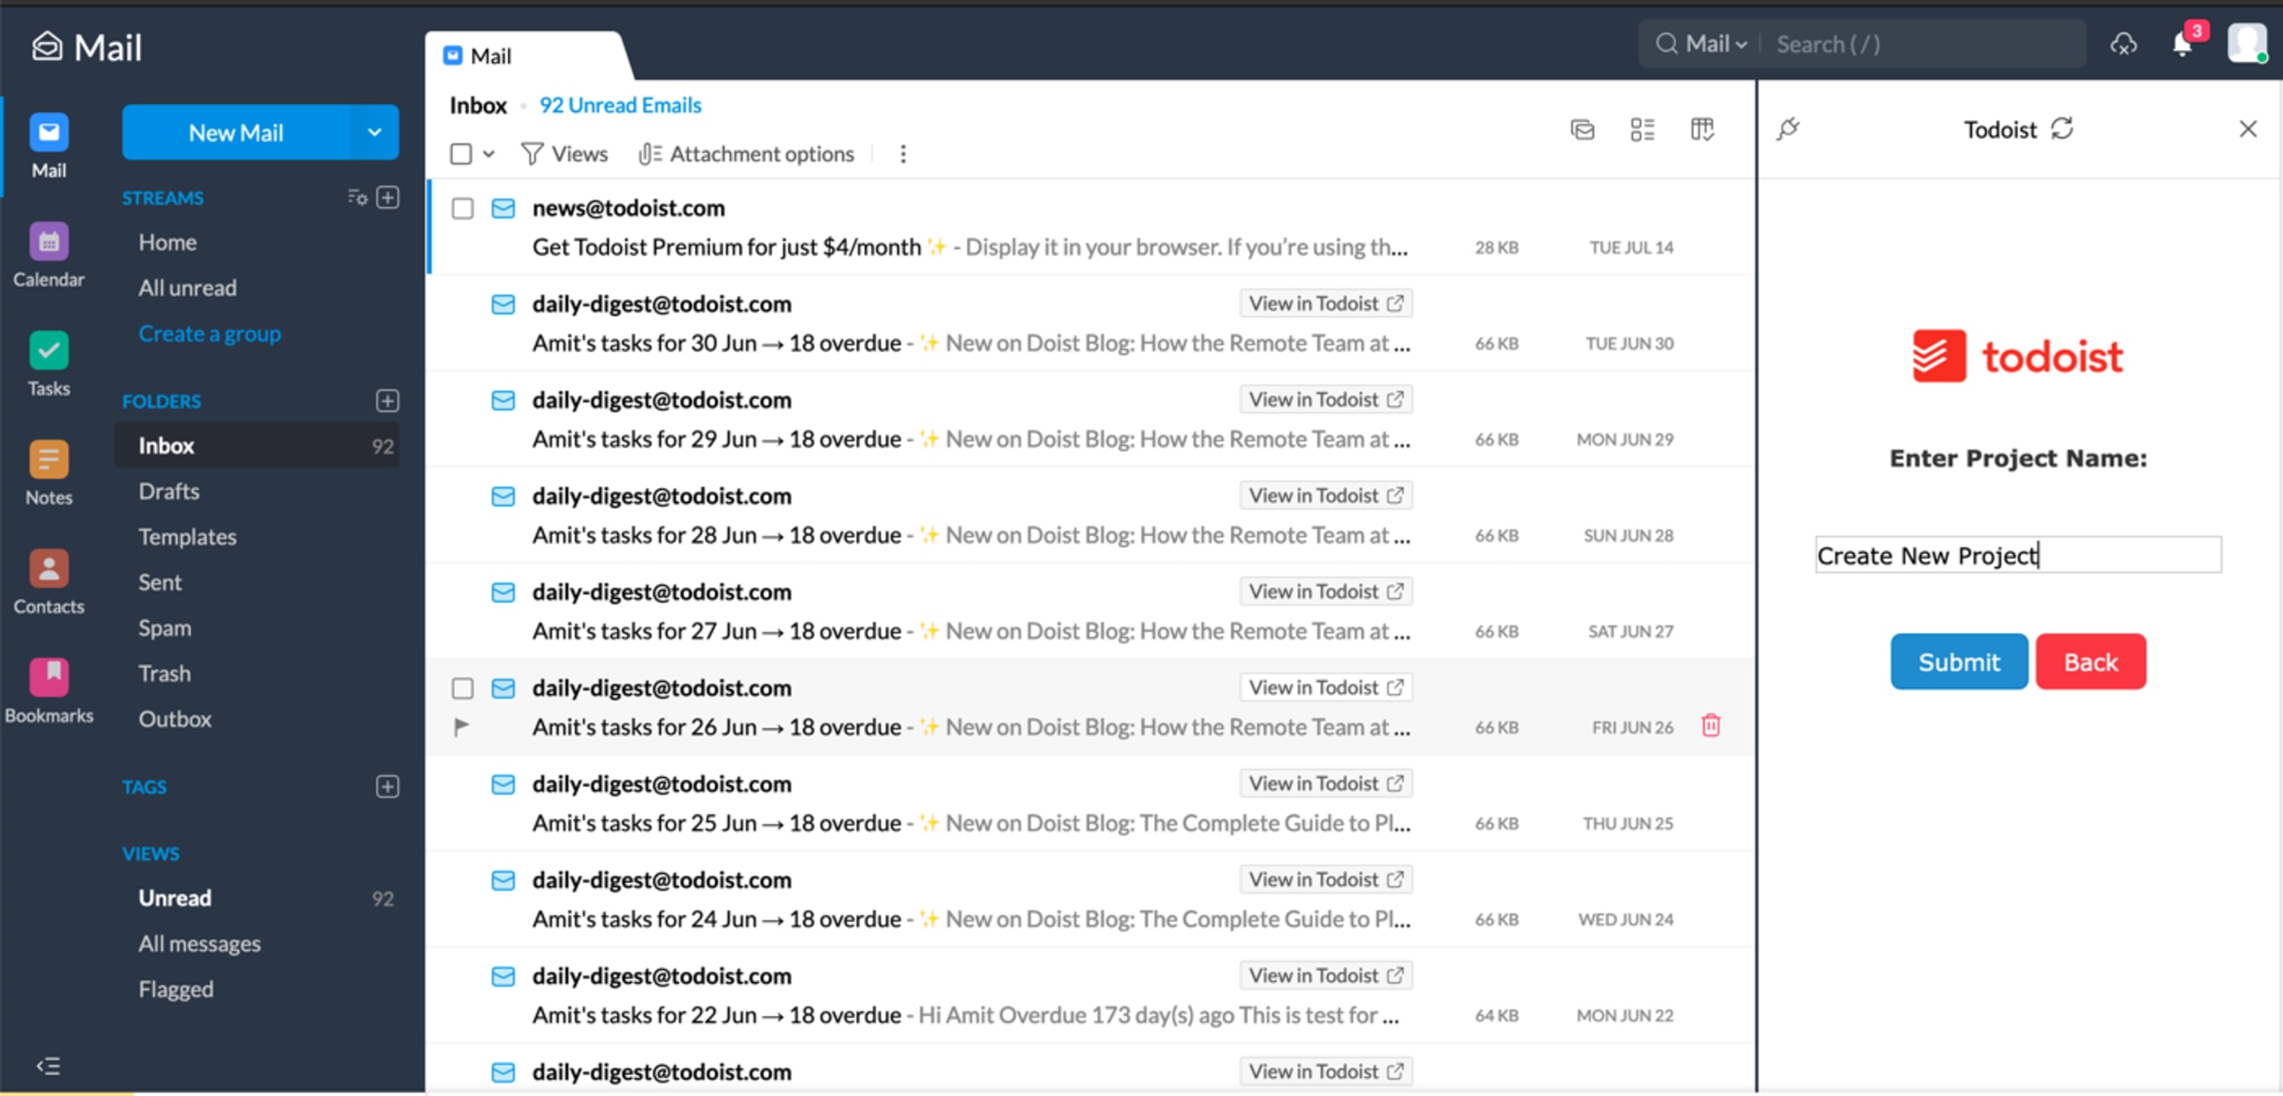Go to the Home stream
Viewport: 2283px width, 1096px height.
168,242
